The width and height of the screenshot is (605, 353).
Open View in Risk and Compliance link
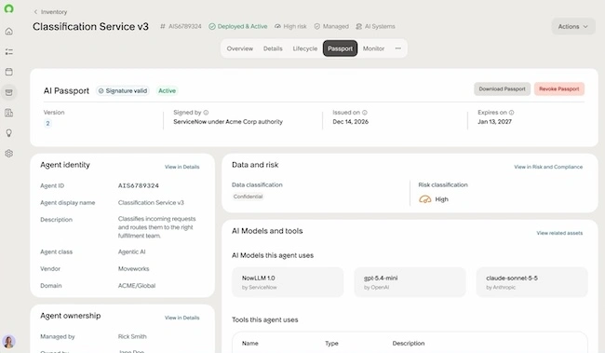pyautogui.click(x=548, y=167)
